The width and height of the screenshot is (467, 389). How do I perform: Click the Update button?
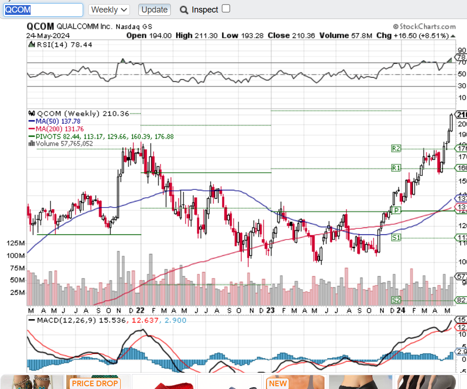point(154,10)
